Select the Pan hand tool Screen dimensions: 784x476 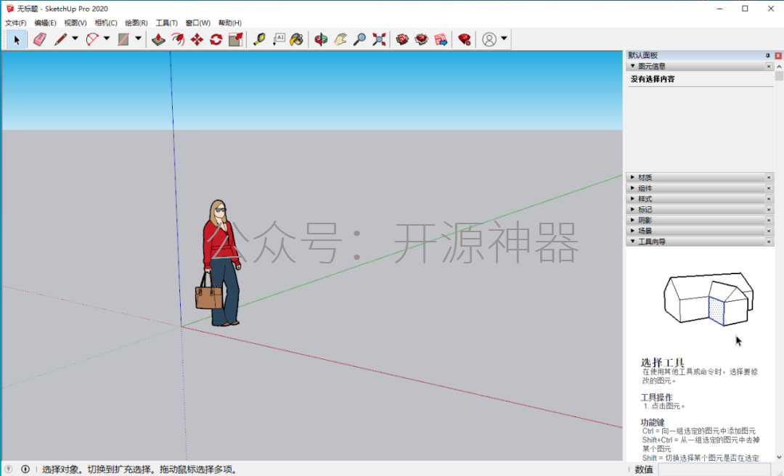pyautogui.click(x=340, y=39)
